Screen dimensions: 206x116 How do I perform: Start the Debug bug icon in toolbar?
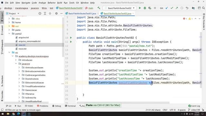145,8
